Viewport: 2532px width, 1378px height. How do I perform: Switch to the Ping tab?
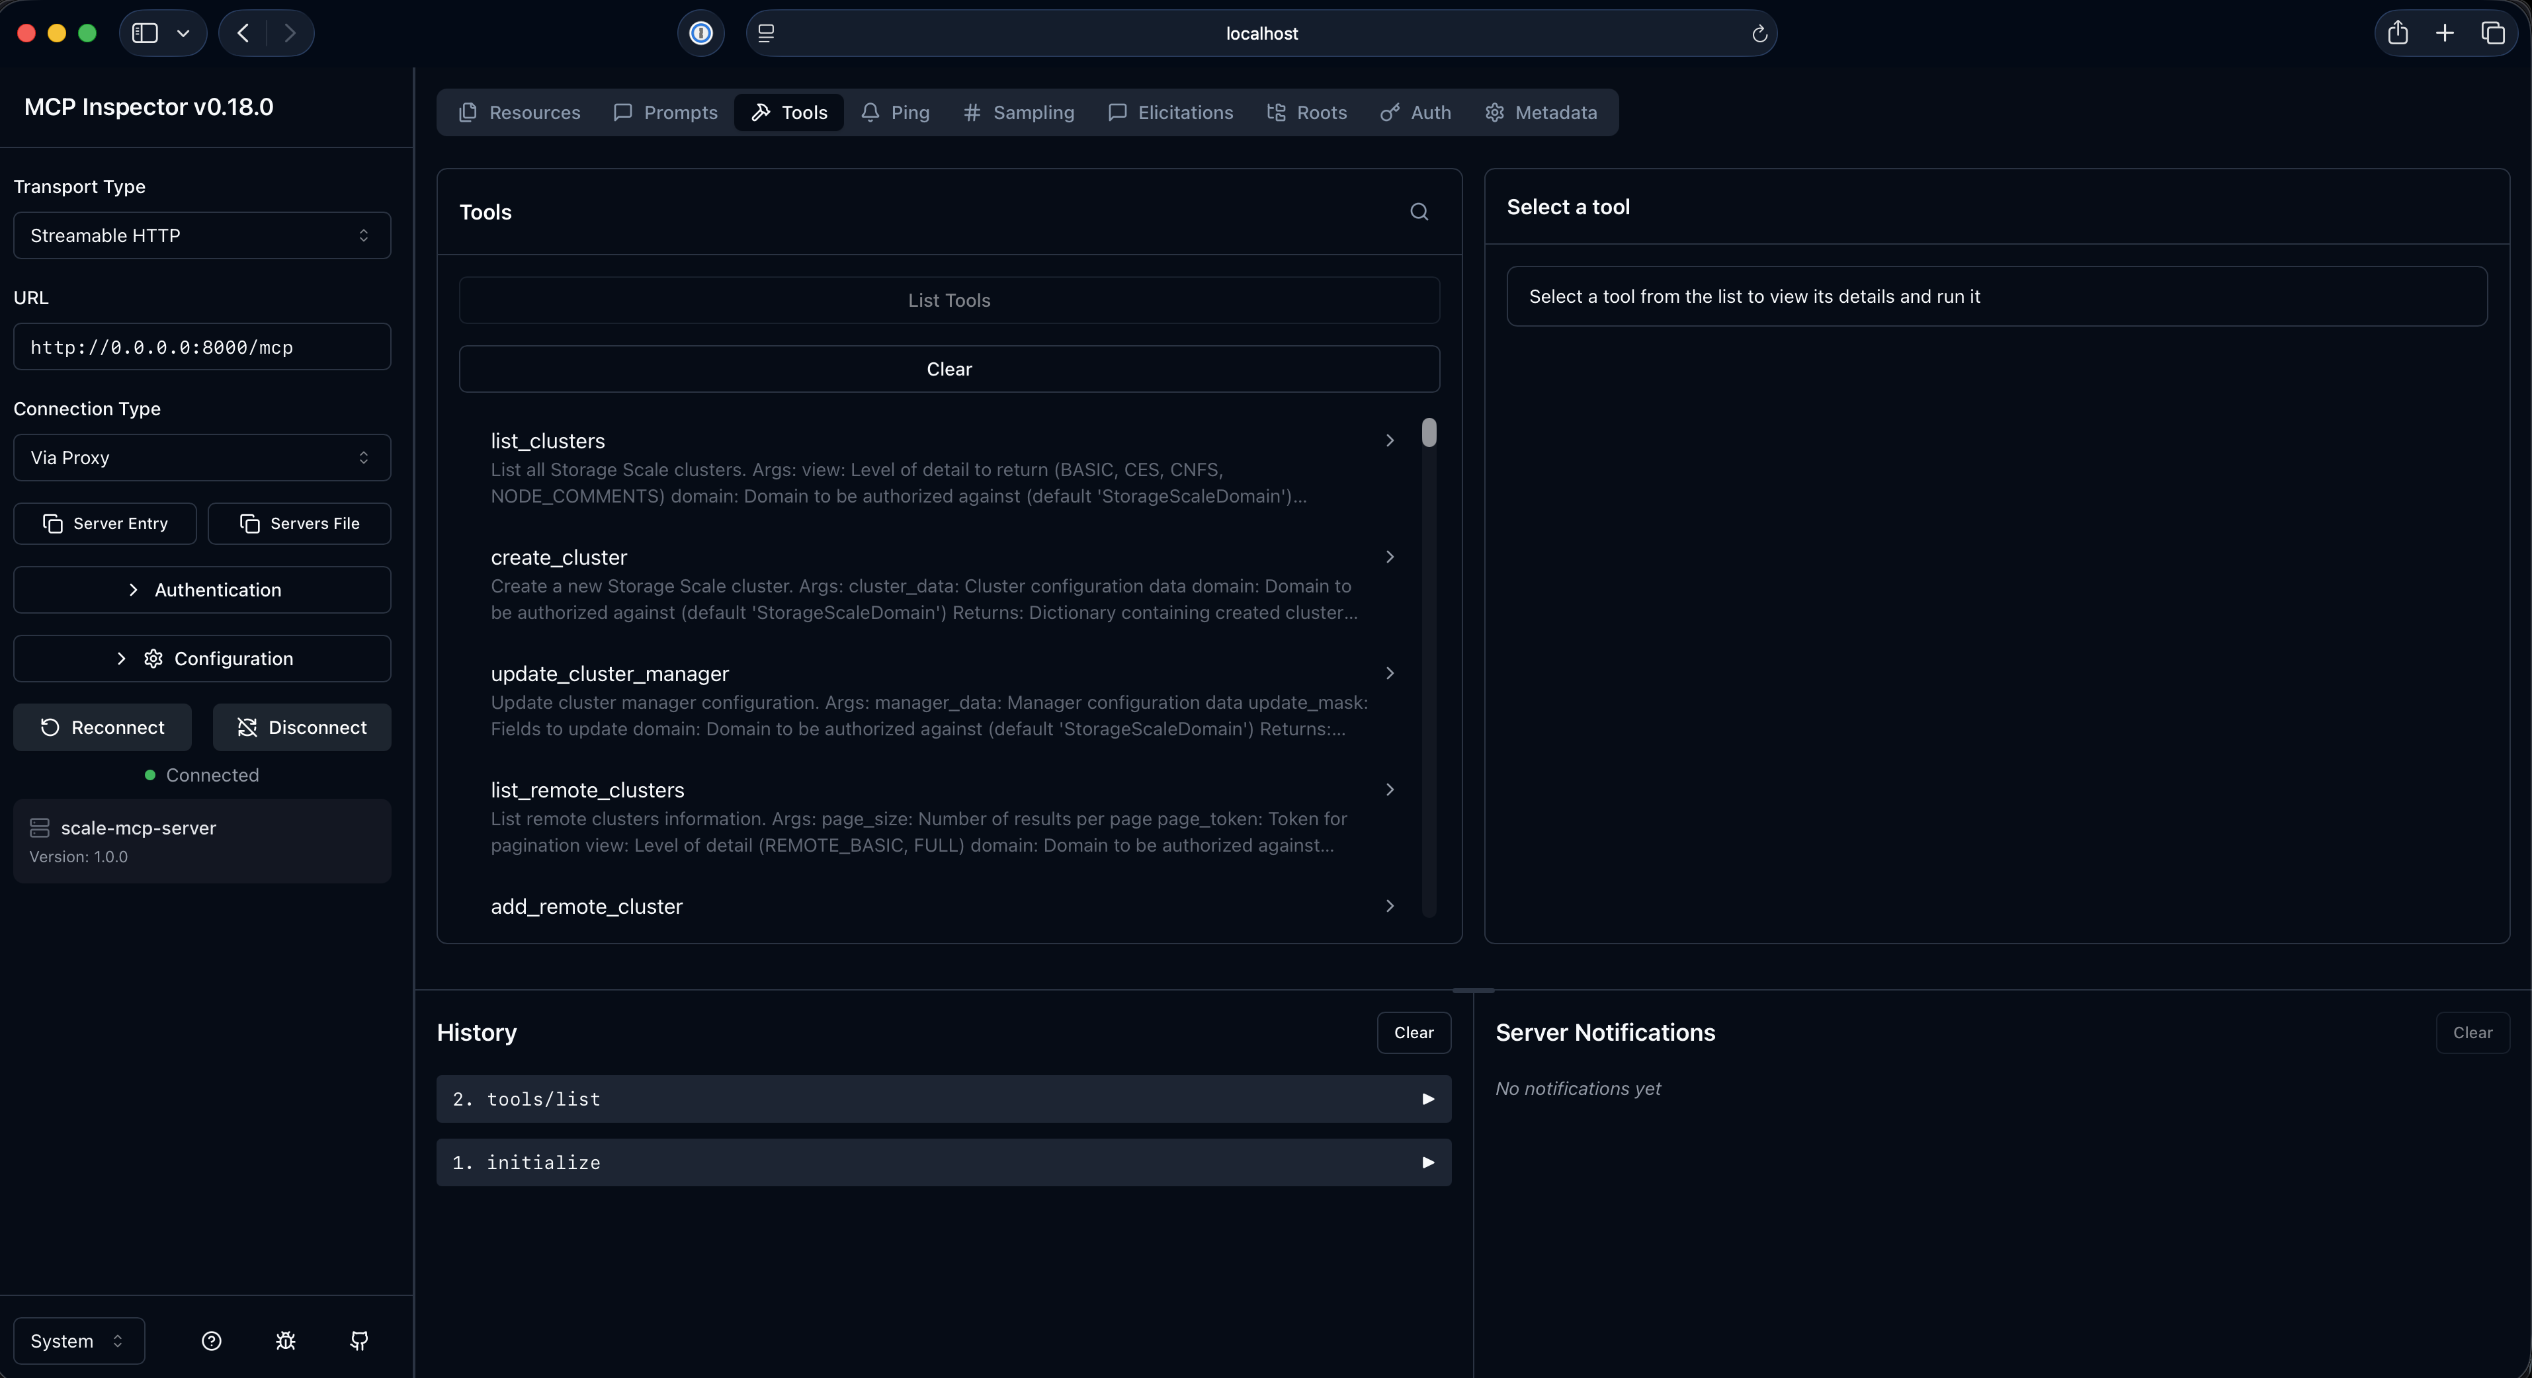pyautogui.click(x=896, y=112)
